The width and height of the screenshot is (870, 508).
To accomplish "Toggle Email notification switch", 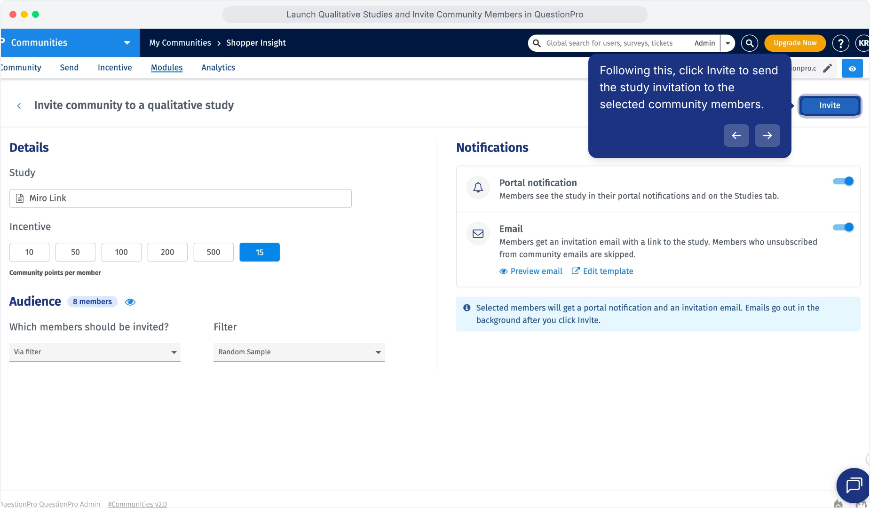I will pos(843,227).
